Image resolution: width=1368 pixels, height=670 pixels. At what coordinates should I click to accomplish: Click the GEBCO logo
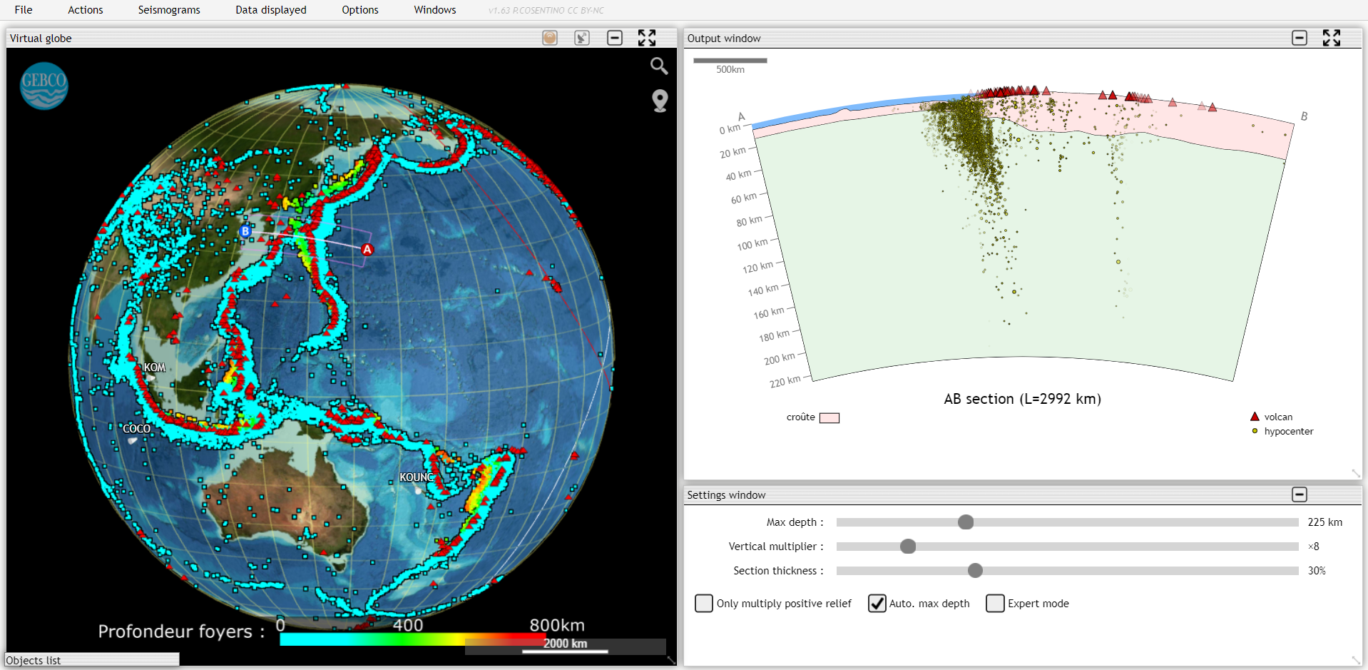tap(44, 86)
